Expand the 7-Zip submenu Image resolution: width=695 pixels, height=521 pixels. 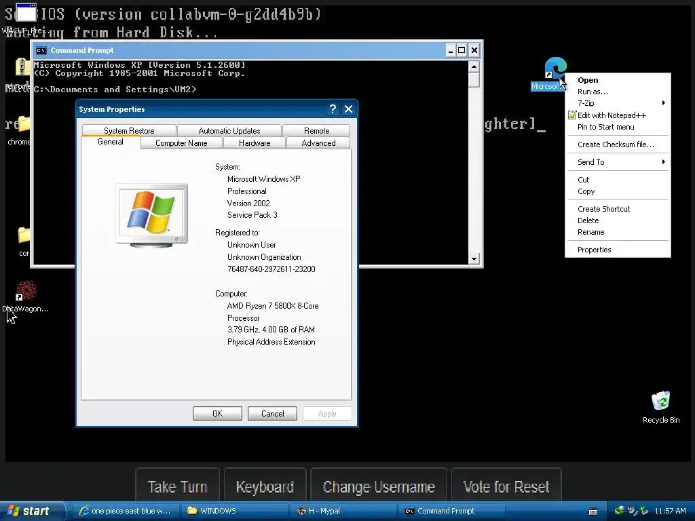click(618, 103)
